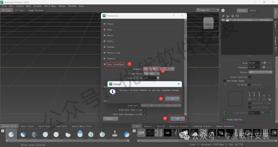Expand the Paths preferences section
The image size is (278, 147).
click(105, 41)
